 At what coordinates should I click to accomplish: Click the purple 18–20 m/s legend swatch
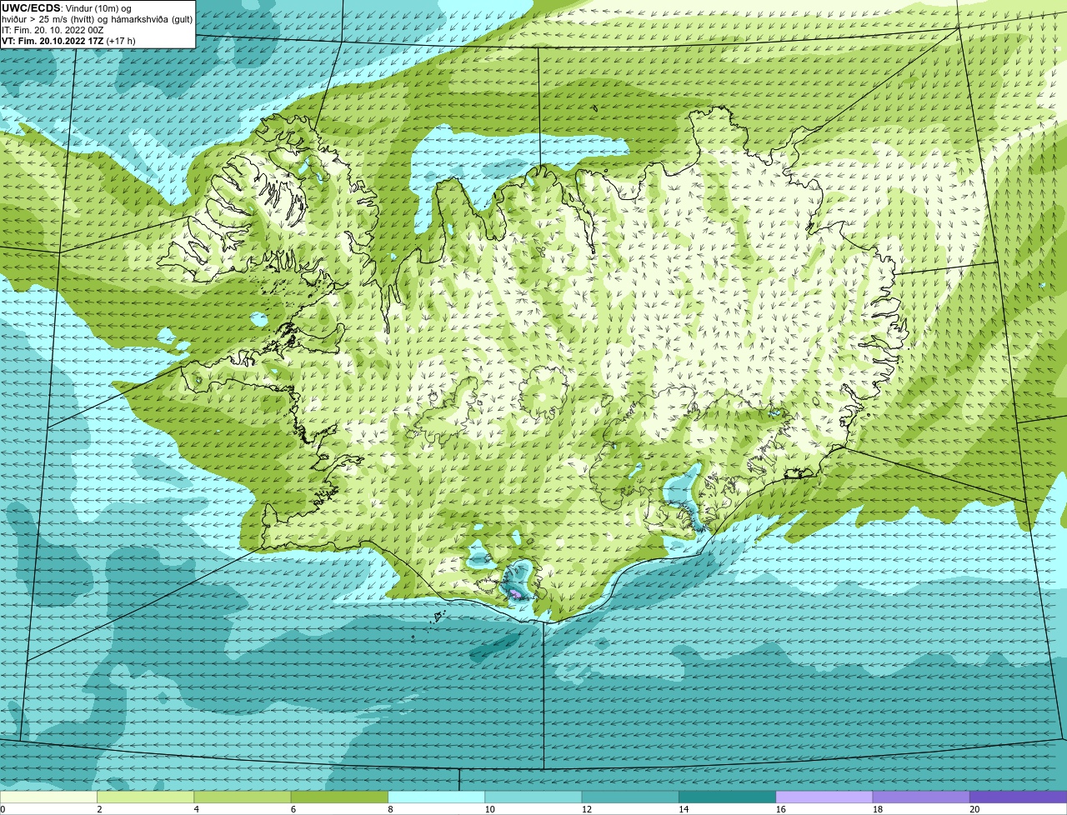click(921, 797)
